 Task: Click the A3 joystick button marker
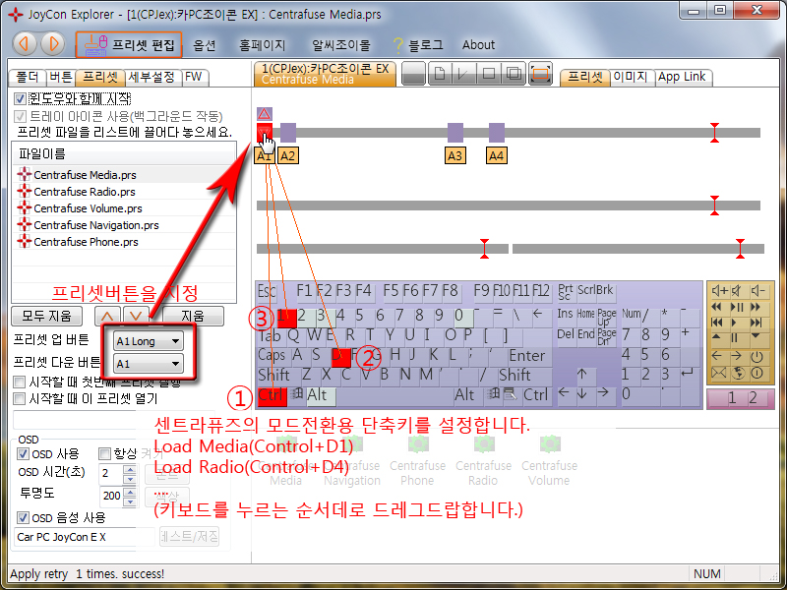click(x=454, y=155)
